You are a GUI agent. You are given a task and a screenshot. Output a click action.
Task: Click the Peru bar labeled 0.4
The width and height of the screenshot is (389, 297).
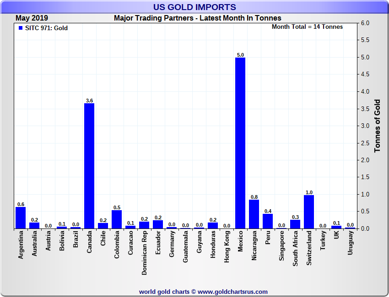click(x=268, y=221)
